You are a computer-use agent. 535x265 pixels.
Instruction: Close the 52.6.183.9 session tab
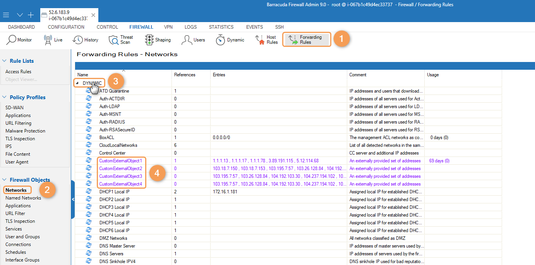coord(93,15)
